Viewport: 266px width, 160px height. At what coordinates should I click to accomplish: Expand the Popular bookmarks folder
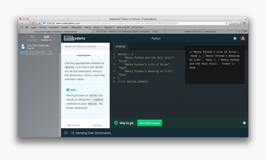tap(109, 27)
